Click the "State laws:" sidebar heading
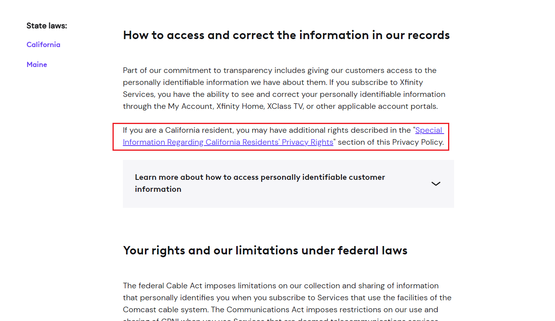 47,26
